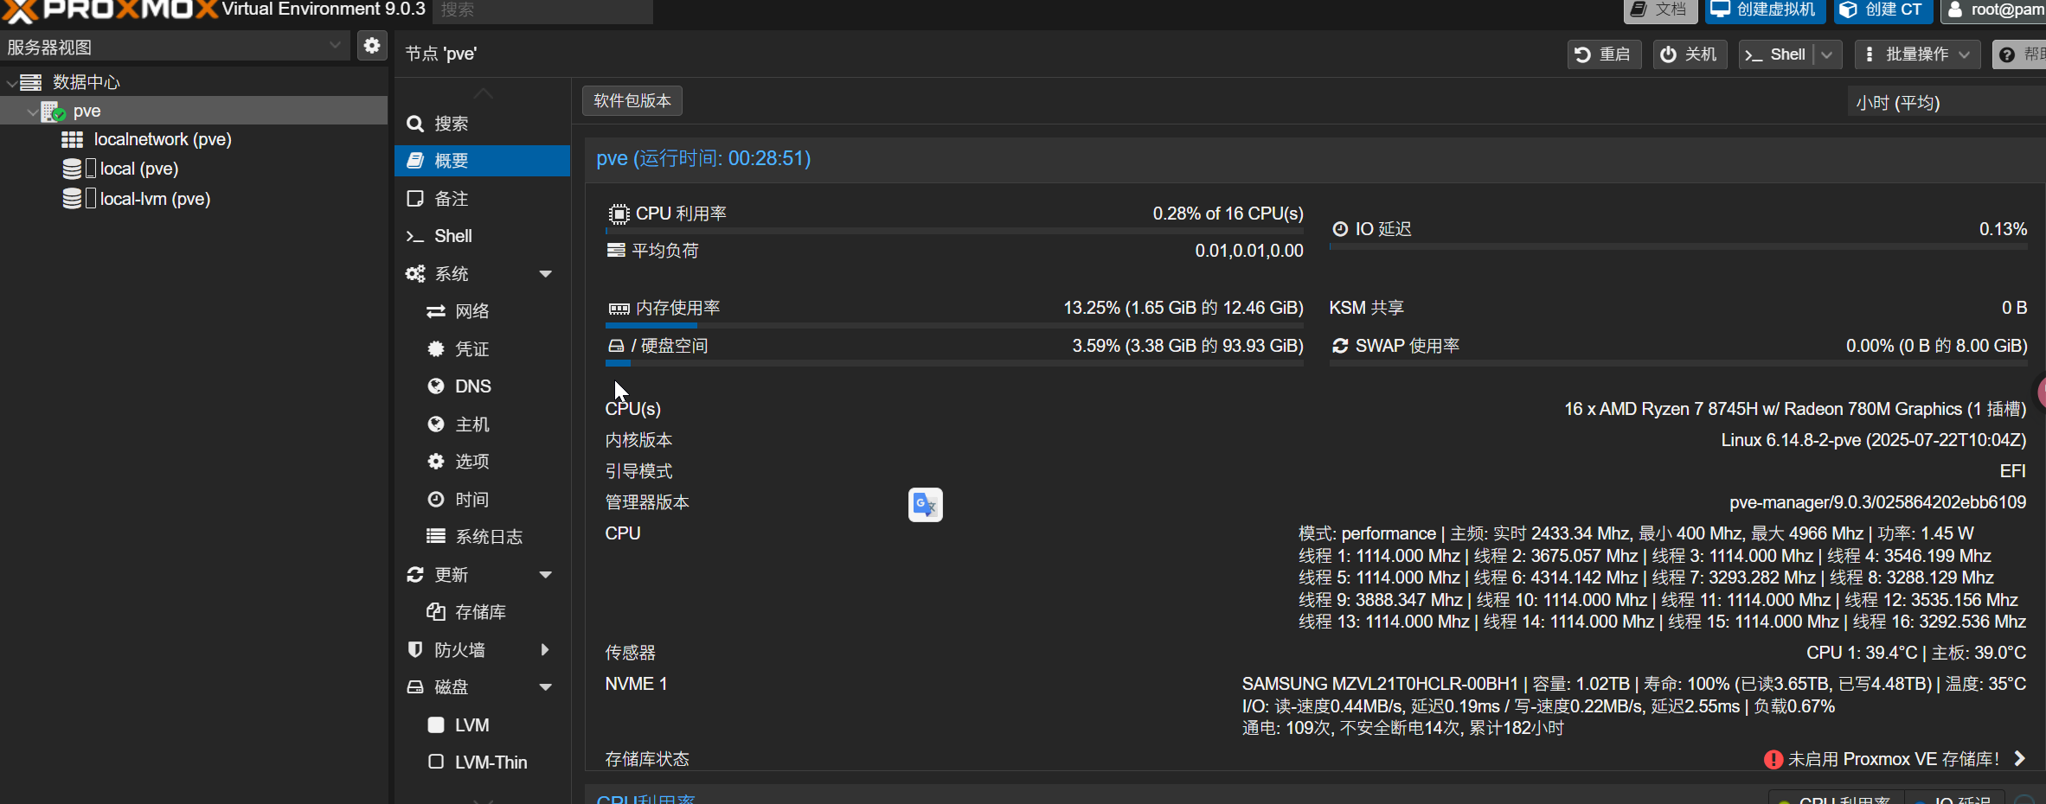
Task: Collapse the 系统 menu section arrow
Action: pos(546,274)
